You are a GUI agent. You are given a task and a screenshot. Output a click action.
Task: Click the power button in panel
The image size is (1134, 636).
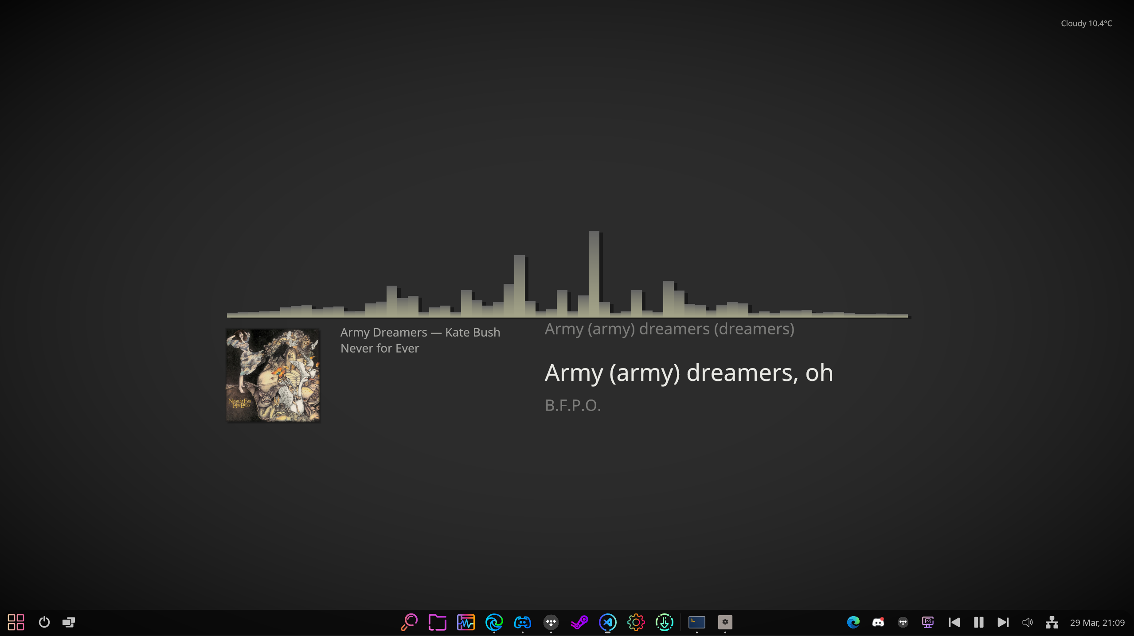[44, 622]
